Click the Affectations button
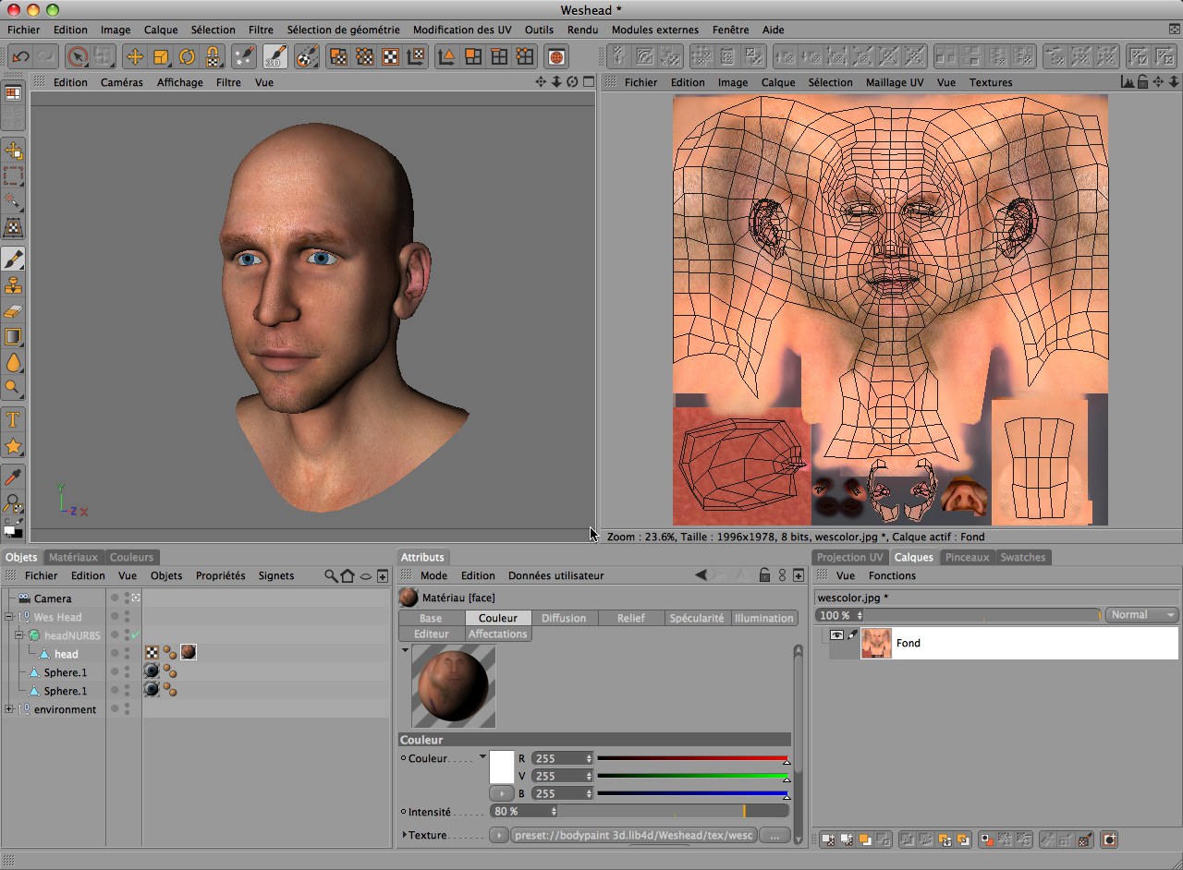Screen dimensions: 1183x870 click(497, 634)
